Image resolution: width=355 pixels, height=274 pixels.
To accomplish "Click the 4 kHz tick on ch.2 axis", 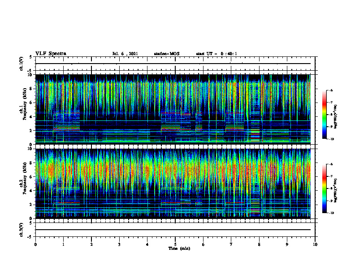I will [x=31, y=191].
